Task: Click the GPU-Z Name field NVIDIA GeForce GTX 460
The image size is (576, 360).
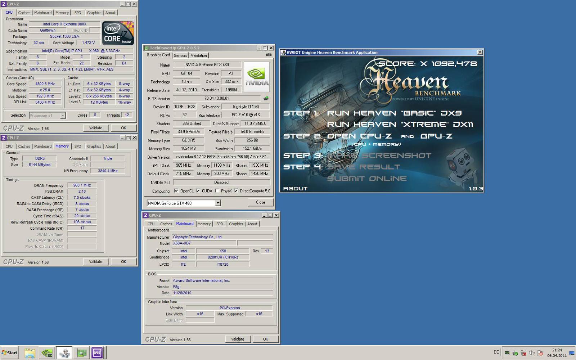Action: coord(207,65)
